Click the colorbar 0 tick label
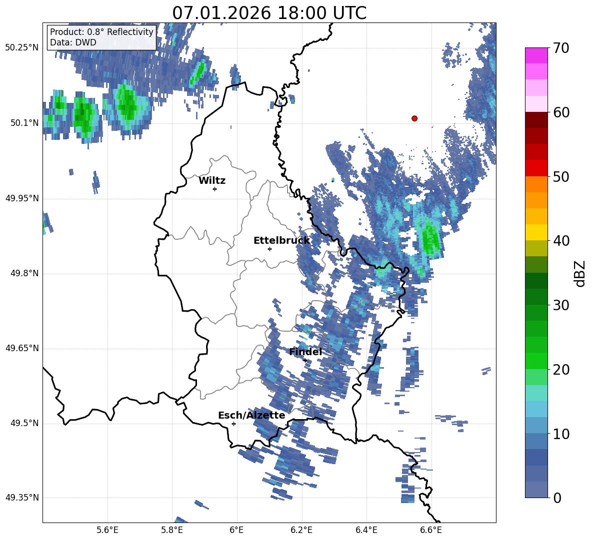Image resolution: width=592 pixels, height=540 pixels. (557, 498)
